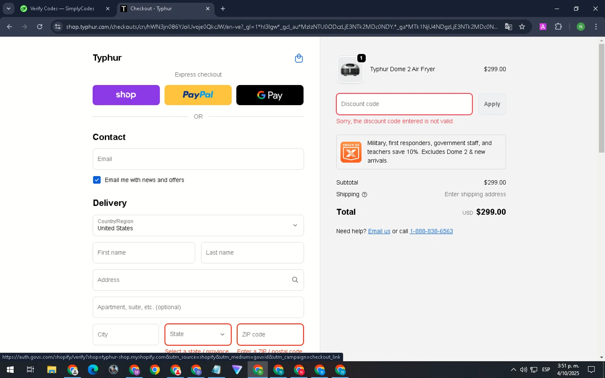Open the Chrome profile N avatar
Viewport: 605px width, 378px height.
[x=580, y=27]
